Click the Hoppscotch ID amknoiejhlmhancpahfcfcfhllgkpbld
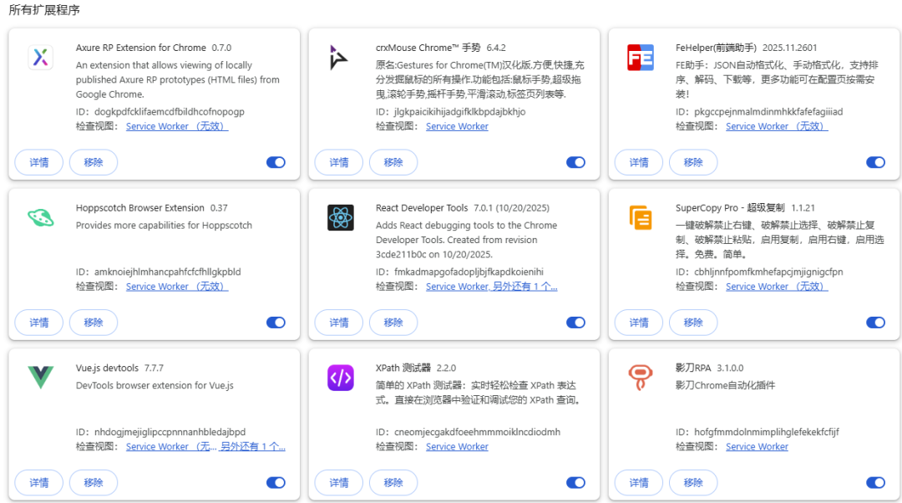This screenshot has height=503, width=902. click(167, 271)
